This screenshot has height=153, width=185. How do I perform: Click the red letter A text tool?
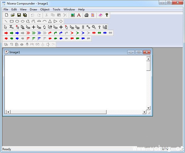coord(79,15)
